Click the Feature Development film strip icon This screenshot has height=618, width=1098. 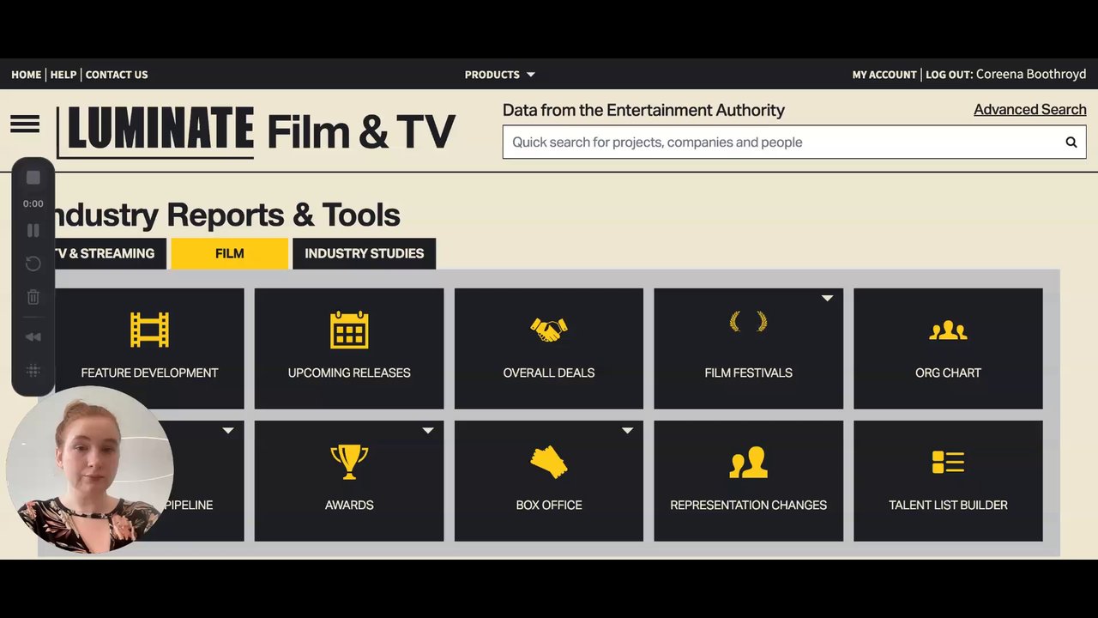pos(149,330)
